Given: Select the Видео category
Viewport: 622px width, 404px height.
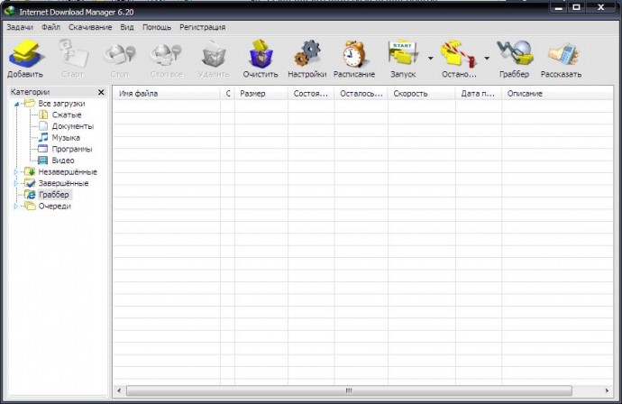Looking at the screenshot, I should click(x=63, y=161).
